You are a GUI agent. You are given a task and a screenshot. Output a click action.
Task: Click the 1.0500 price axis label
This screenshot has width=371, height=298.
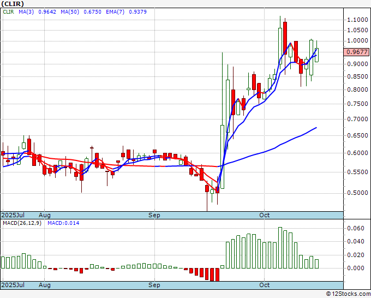[357, 31]
